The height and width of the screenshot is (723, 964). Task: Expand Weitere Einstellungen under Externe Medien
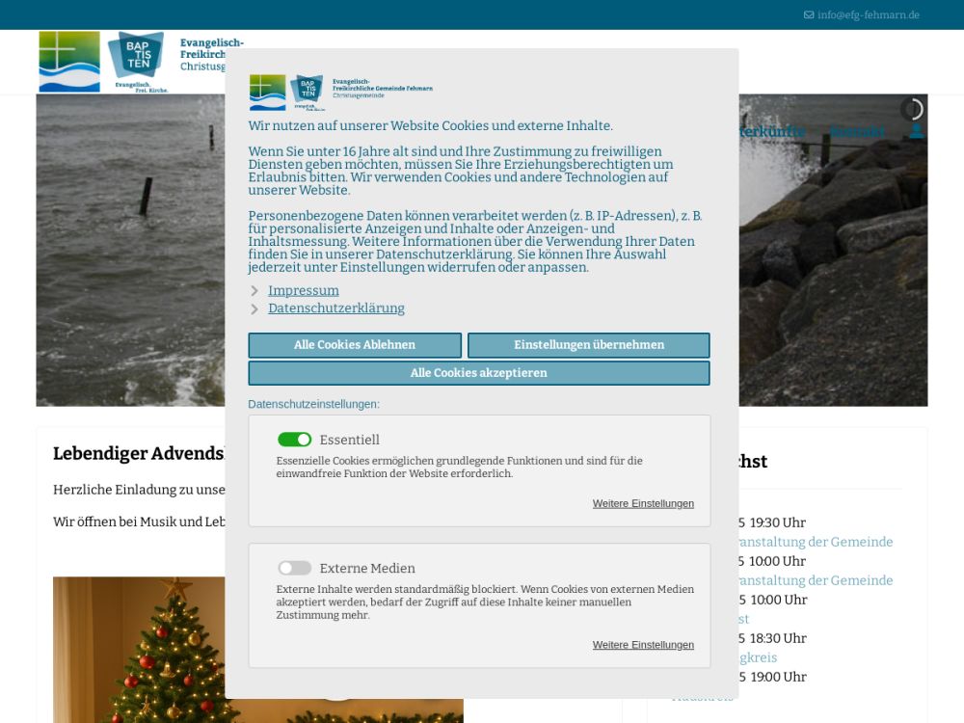(643, 645)
